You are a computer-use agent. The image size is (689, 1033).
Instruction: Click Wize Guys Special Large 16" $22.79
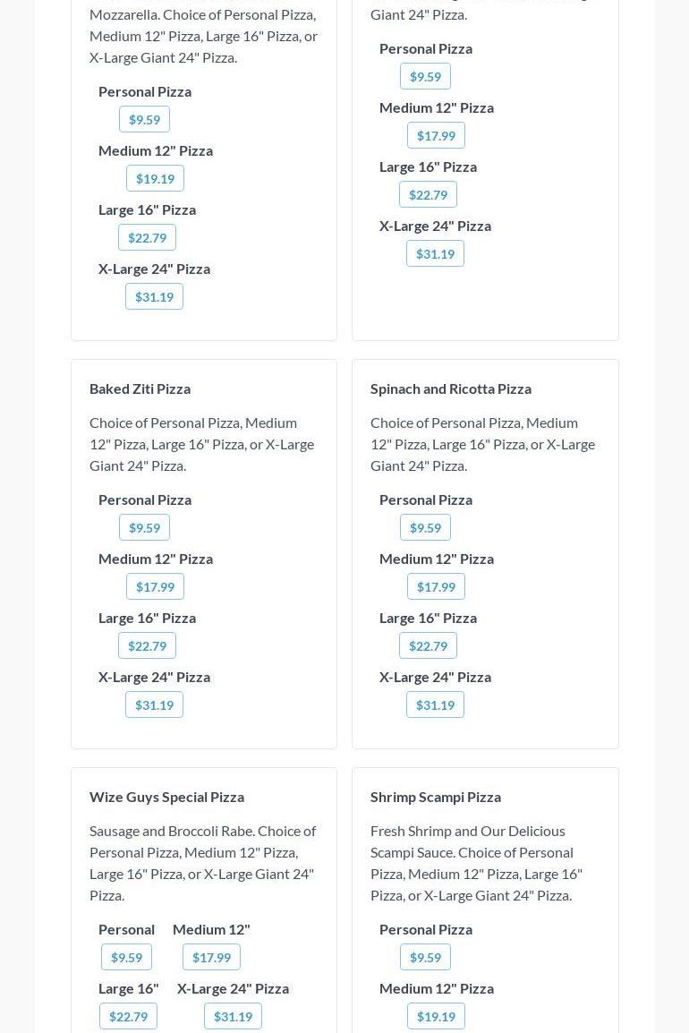[128, 1016]
